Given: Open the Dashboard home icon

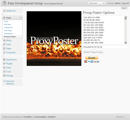Looking at the screenshot, I should (4, 11).
